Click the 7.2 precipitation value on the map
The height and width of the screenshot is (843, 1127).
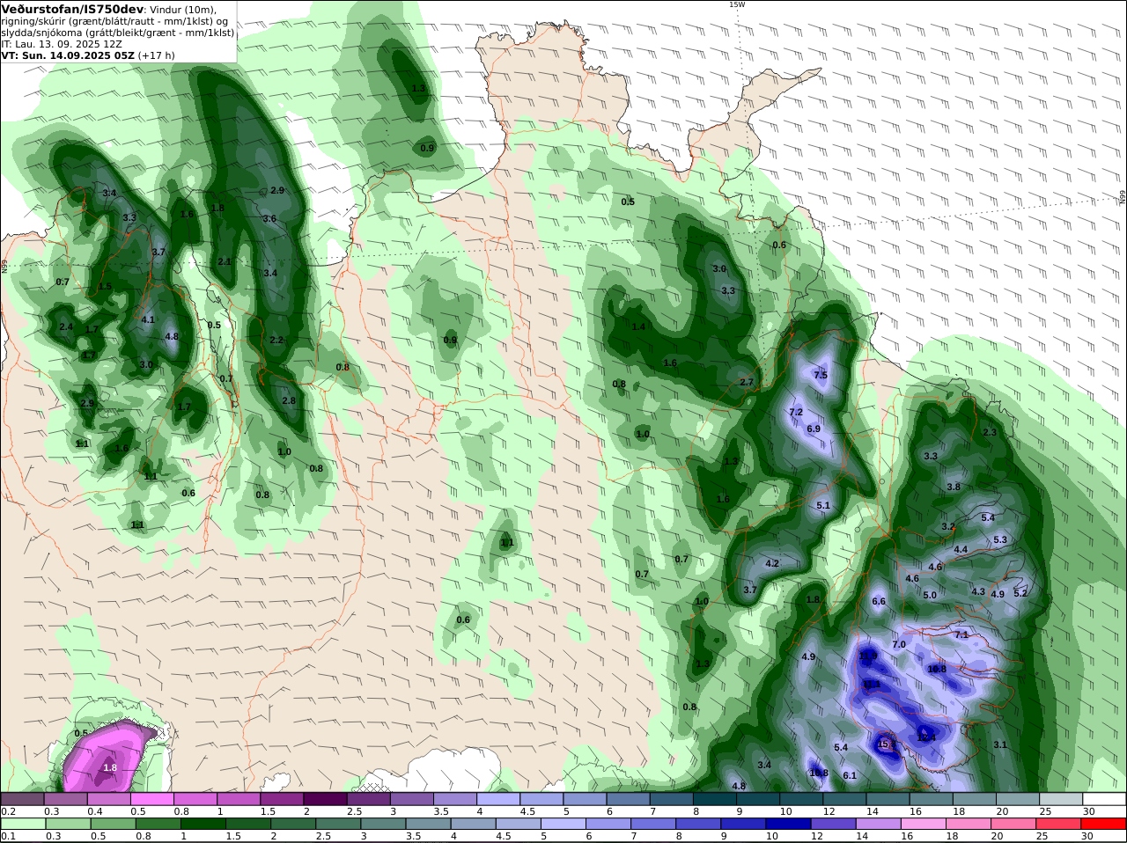click(x=796, y=412)
